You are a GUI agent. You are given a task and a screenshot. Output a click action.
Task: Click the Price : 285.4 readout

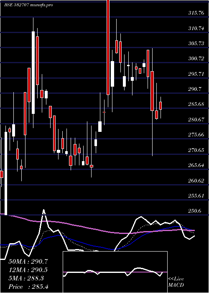click(x=28, y=287)
